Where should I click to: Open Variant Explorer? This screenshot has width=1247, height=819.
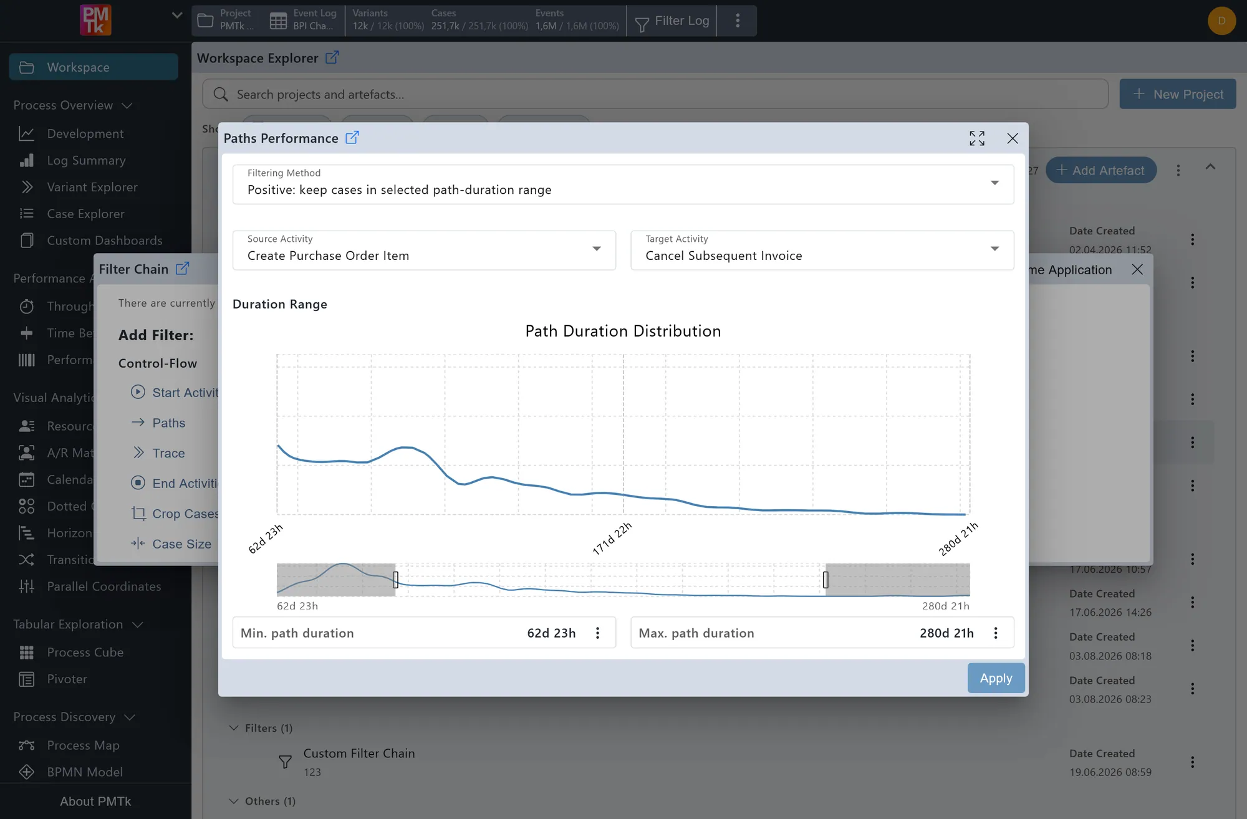click(x=92, y=187)
